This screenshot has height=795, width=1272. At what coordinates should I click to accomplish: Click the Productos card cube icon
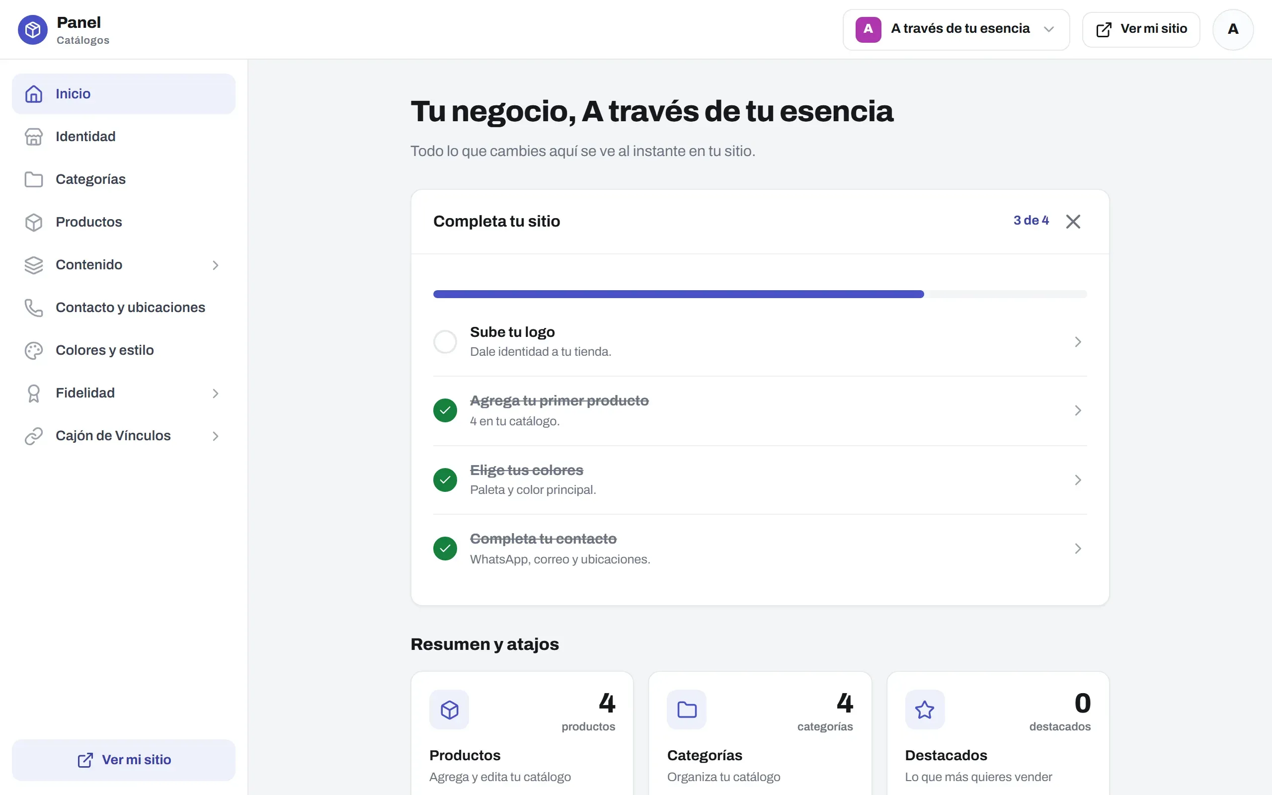[x=449, y=710]
